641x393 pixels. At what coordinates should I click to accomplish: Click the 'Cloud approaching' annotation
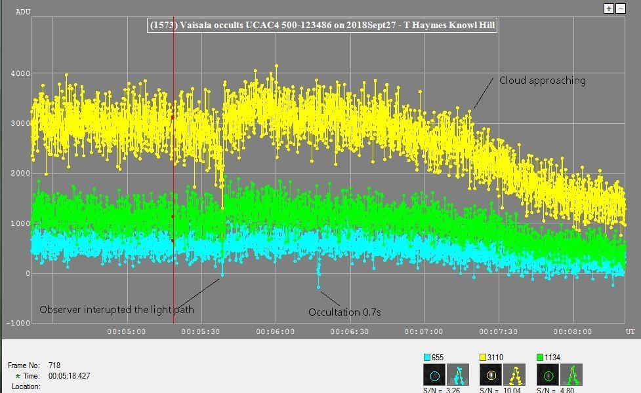pyautogui.click(x=542, y=81)
